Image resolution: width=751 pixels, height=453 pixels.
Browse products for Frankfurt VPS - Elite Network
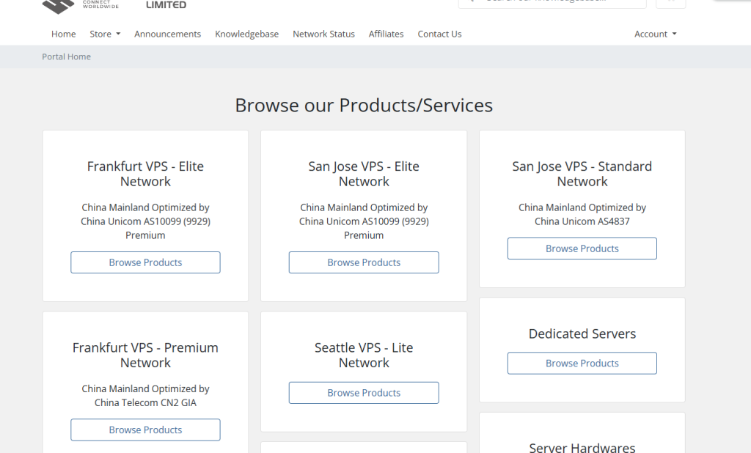point(146,262)
